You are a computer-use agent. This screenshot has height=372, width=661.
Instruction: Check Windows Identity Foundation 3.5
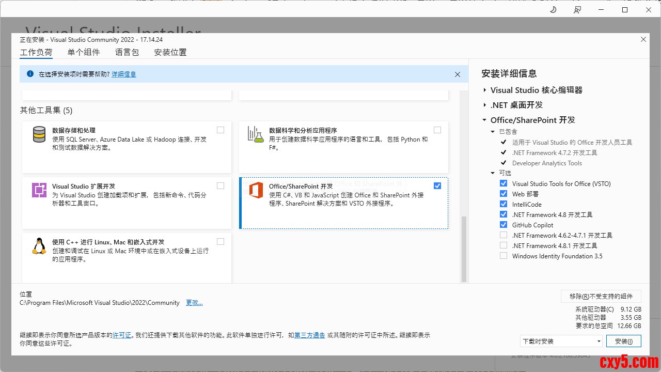503,256
